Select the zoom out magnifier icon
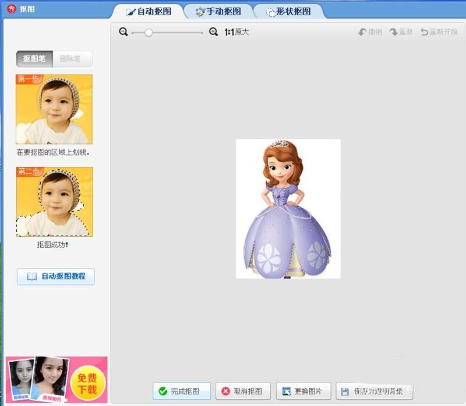The width and height of the screenshot is (466, 406). point(122,32)
